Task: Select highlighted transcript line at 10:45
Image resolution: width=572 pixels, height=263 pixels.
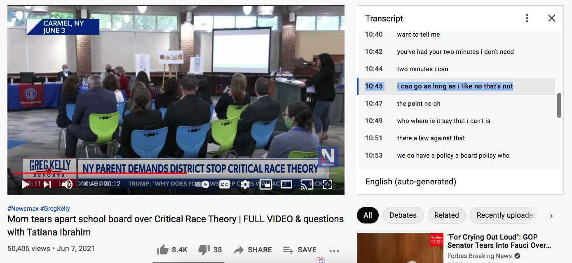Action: click(456, 86)
